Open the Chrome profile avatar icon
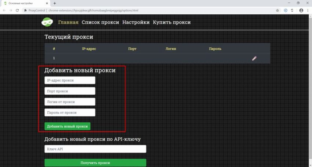The width and height of the screenshot is (312, 167). [301, 11]
